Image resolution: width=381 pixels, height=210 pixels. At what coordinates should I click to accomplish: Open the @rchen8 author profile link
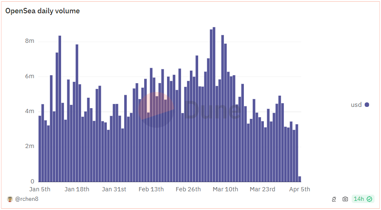click(x=27, y=199)
